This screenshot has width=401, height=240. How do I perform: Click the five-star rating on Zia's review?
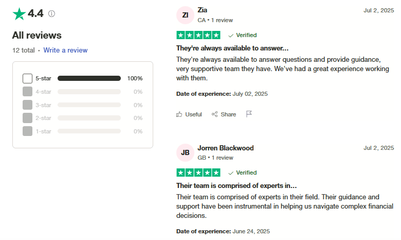point(198,36)
